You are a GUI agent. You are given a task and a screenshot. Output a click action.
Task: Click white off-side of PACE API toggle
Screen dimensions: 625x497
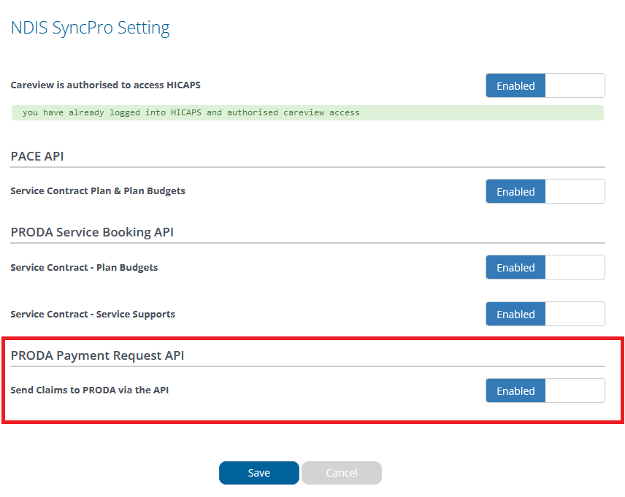(575, 191)
